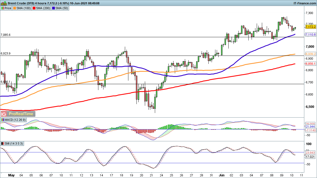This screenshot has height=178, width=317.
Task: Click the MACD indicator color icon
Action: 3,120
